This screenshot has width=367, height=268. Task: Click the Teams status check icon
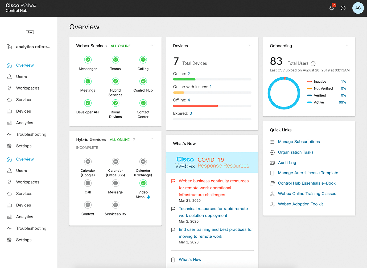pyautogui.click(x=116, y=60)
